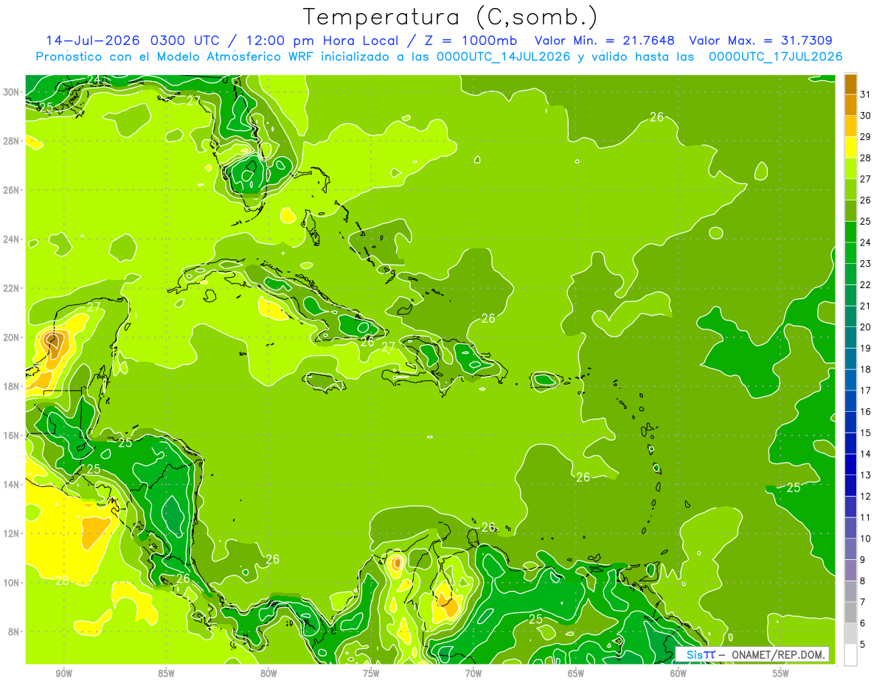
Task: Click the 14N latitude label
Action: point(11,484)
